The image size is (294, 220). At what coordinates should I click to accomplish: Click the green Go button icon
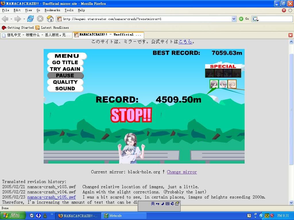pos(241,19)
